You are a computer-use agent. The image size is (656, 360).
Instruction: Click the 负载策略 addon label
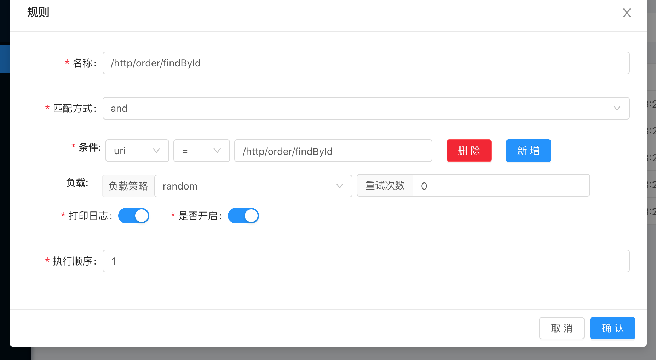128,186
